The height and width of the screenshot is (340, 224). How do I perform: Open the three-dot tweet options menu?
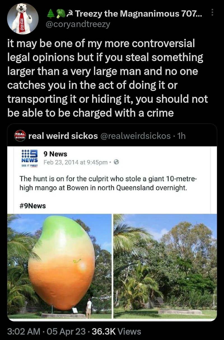212,13
